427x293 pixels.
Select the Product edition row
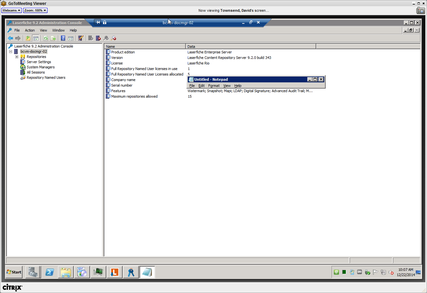[x=123, y=52]
